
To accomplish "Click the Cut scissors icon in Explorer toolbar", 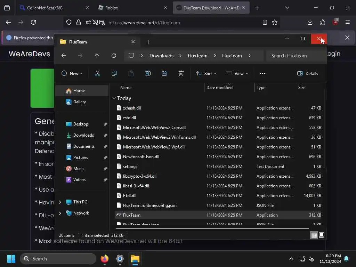I will 97,73.
